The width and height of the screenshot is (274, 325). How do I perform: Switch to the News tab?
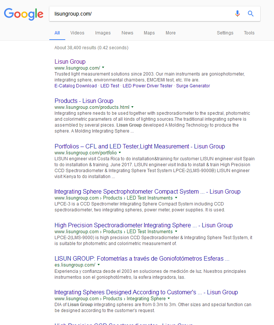[x=127, y=33]
